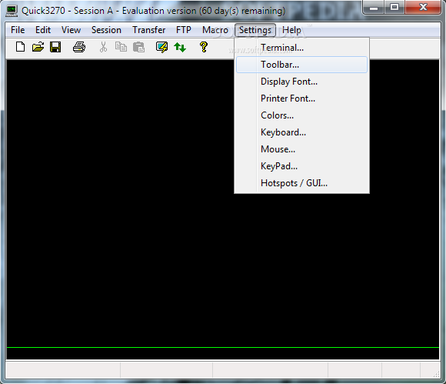
Task: Choose Terminal... from Settings menu
Action: click(301, 48)
